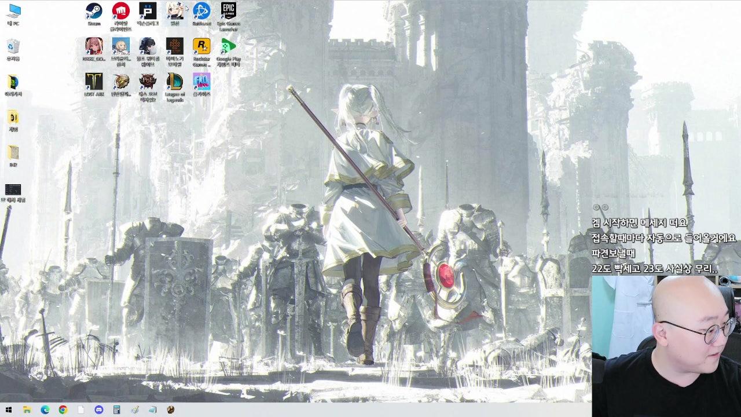The width and height of the screenshot is (741, 417).
Task: Launch the Path of Exile shortcut
Action: [148, 86]
